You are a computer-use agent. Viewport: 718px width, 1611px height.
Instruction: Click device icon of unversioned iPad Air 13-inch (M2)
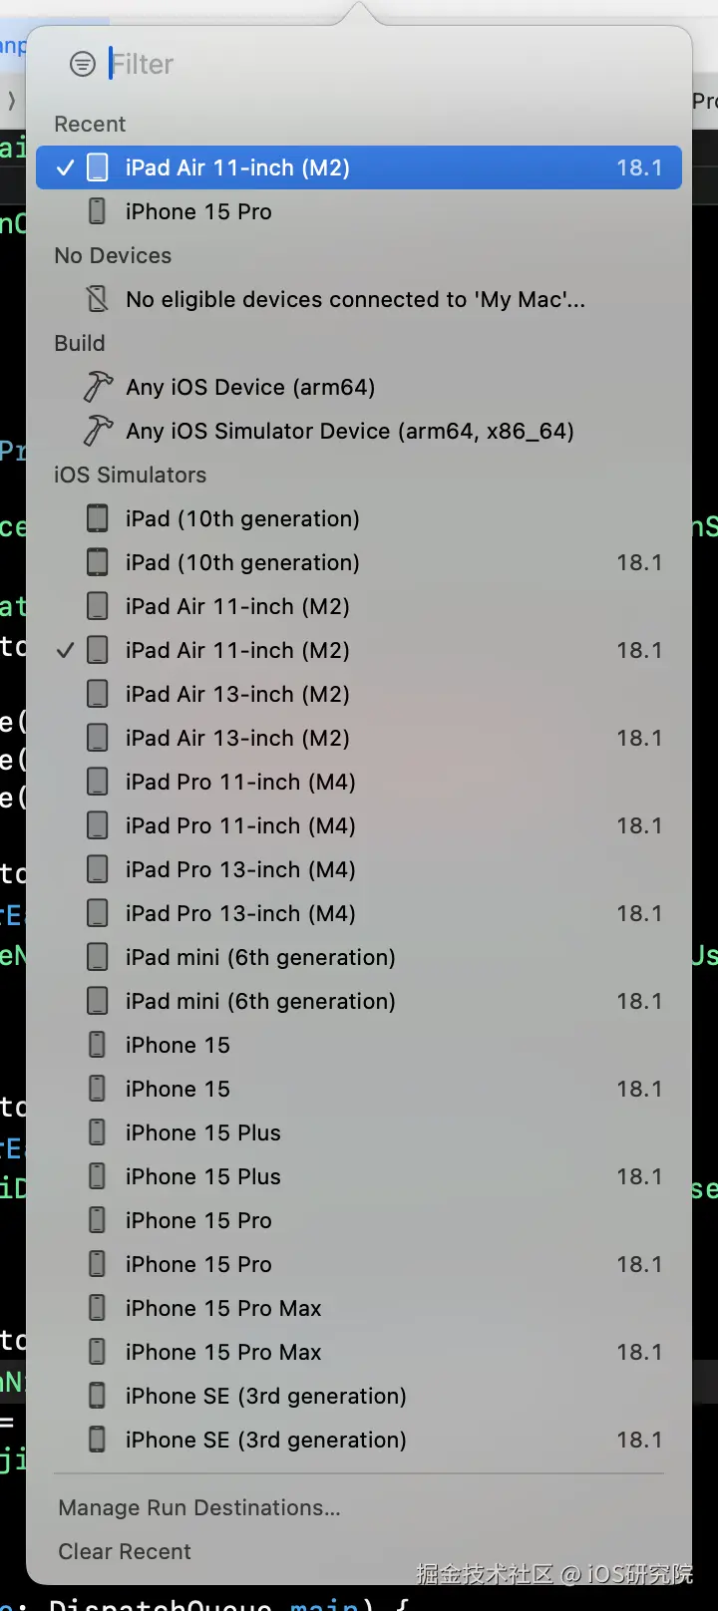coord(97,694)
